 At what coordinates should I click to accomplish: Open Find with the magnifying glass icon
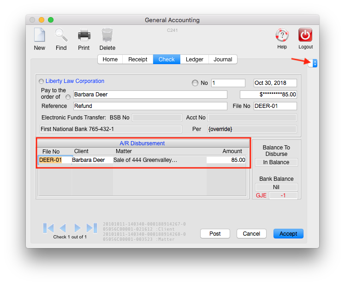click(x=61, y=36)
